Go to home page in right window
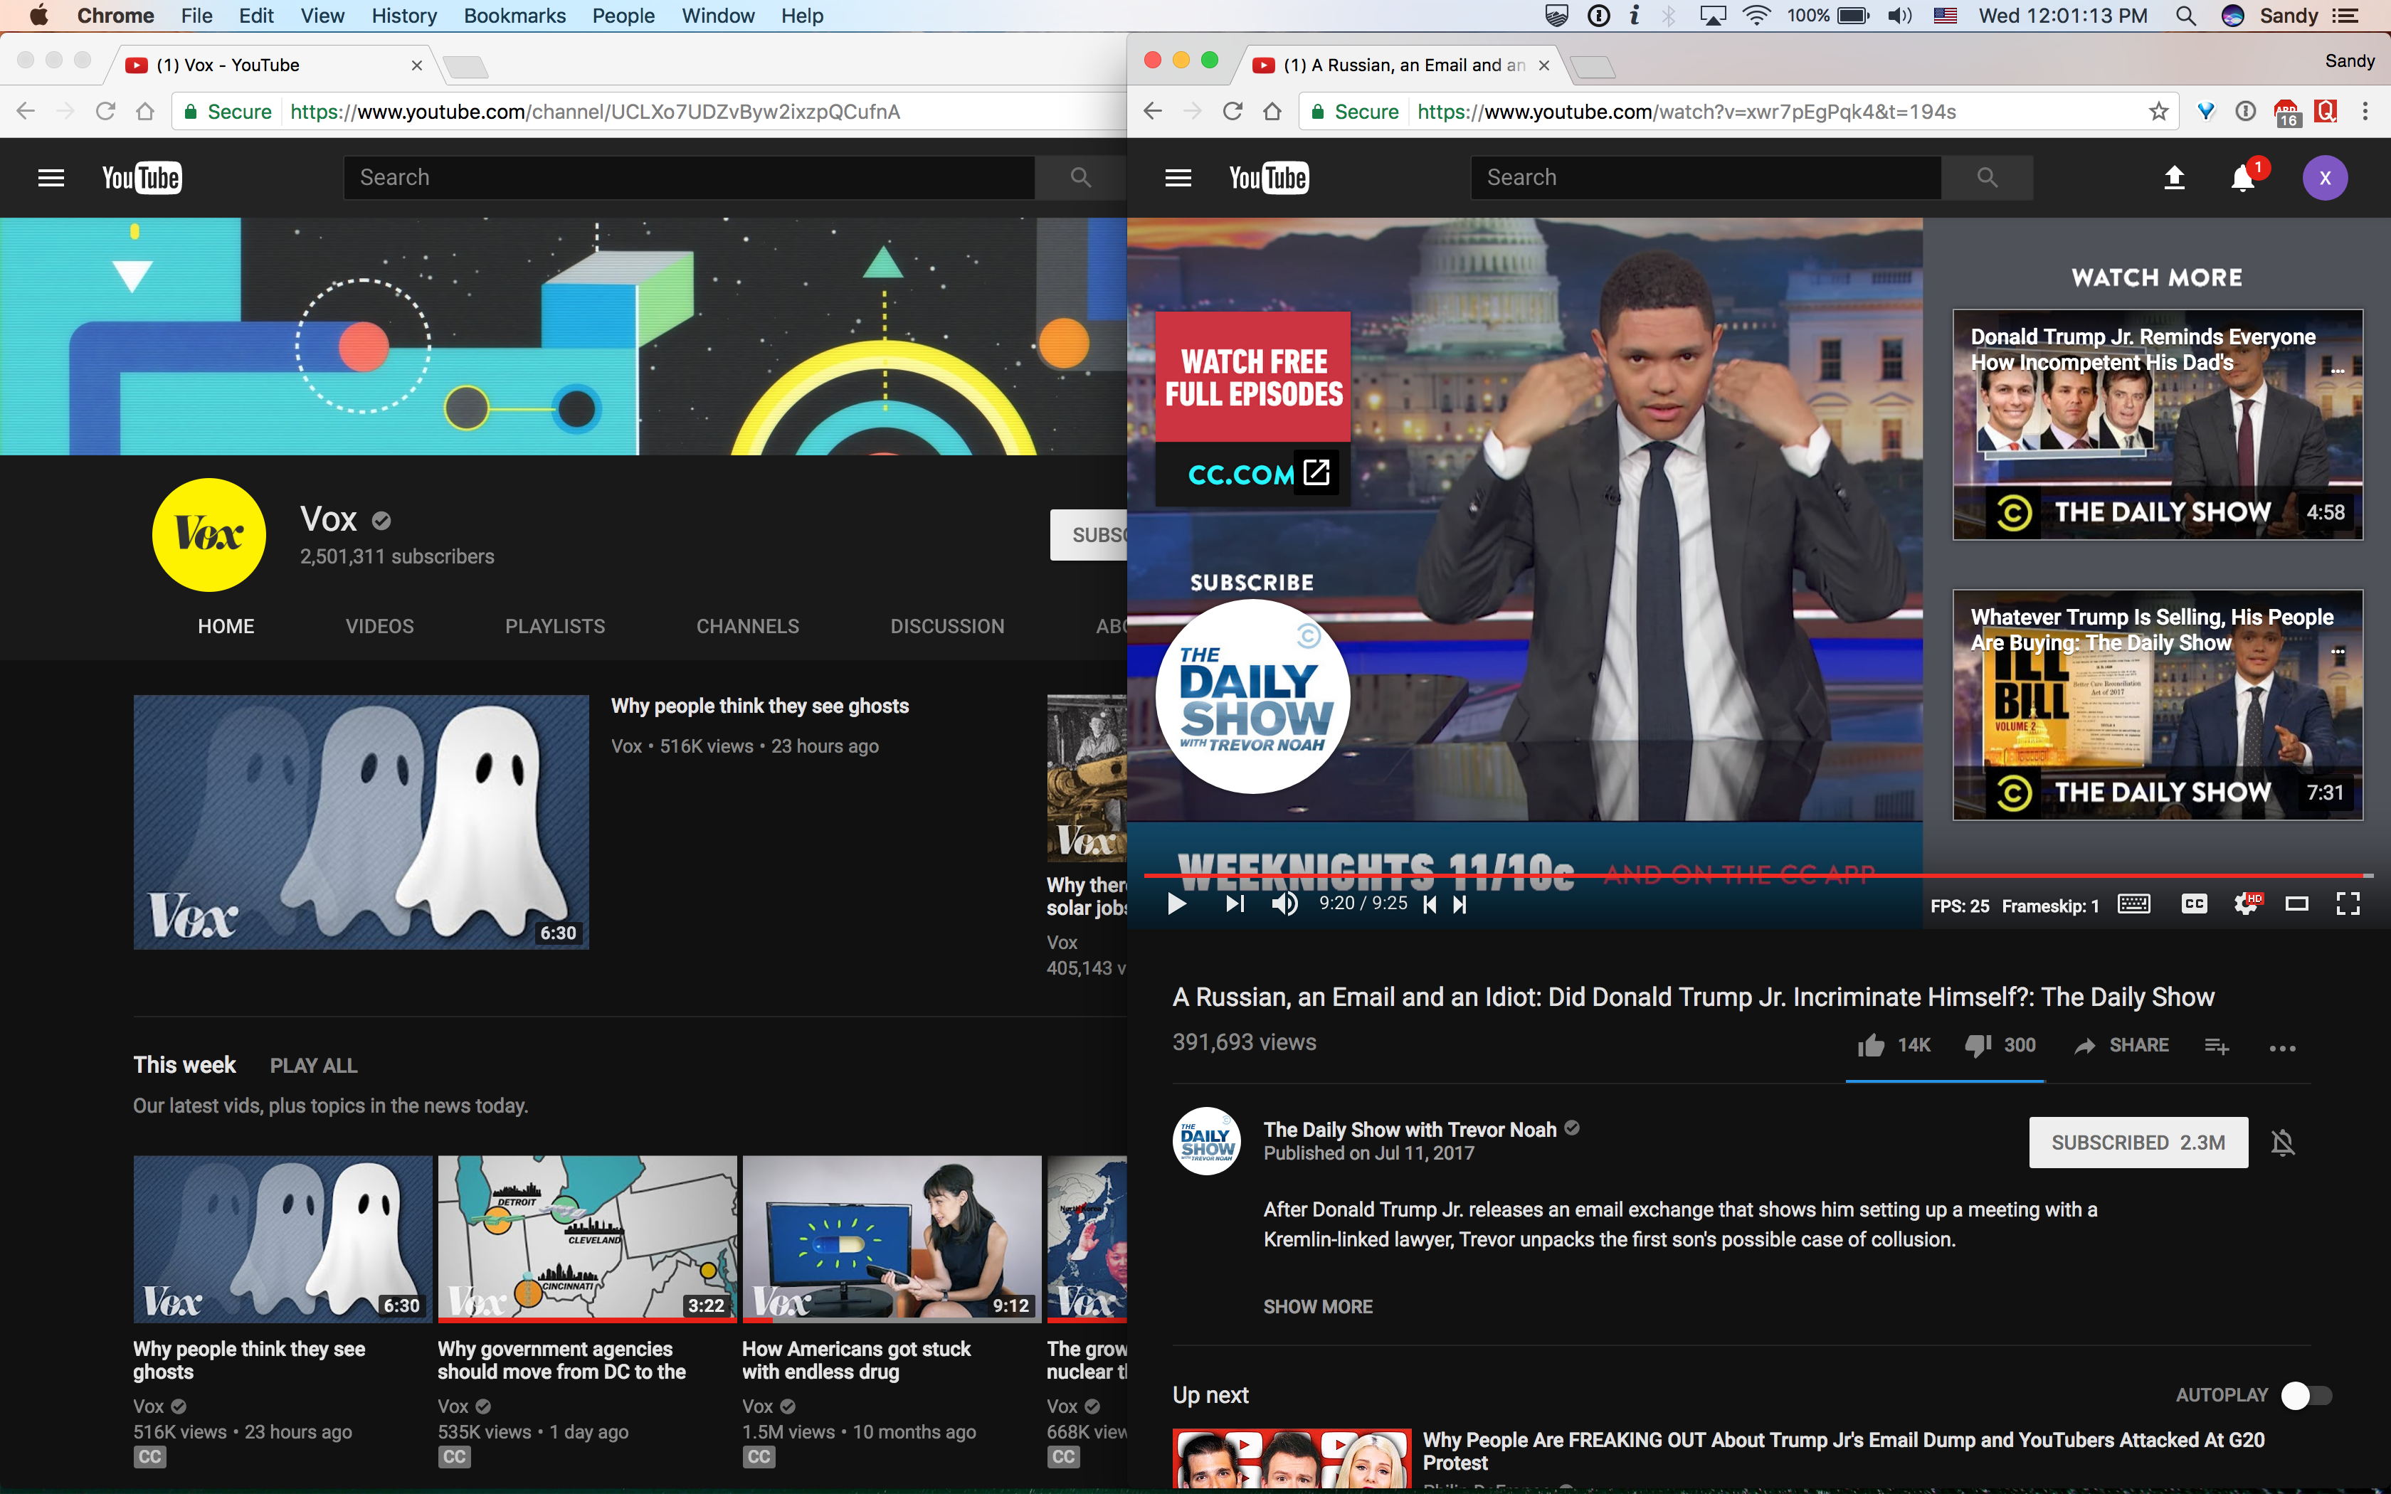 [x=1272, y=112]
